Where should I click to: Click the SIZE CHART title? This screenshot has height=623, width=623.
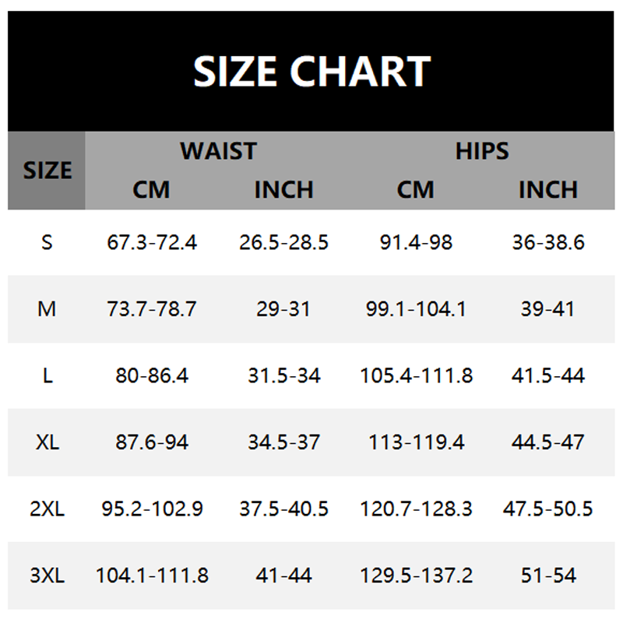[311, 72]
